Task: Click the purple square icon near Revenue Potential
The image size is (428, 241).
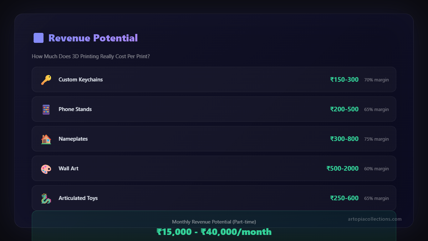Action: click(39, 38)
